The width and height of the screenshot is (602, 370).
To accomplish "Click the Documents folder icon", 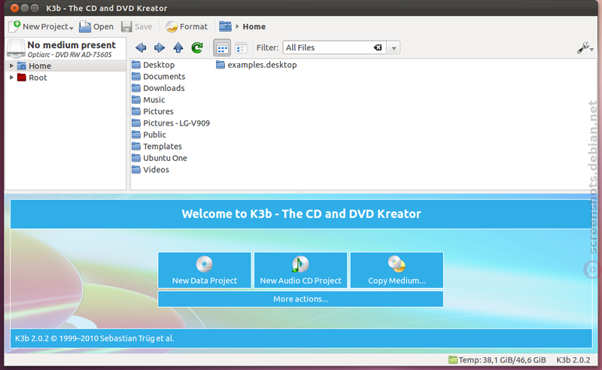I will click(x=136, y=77).
